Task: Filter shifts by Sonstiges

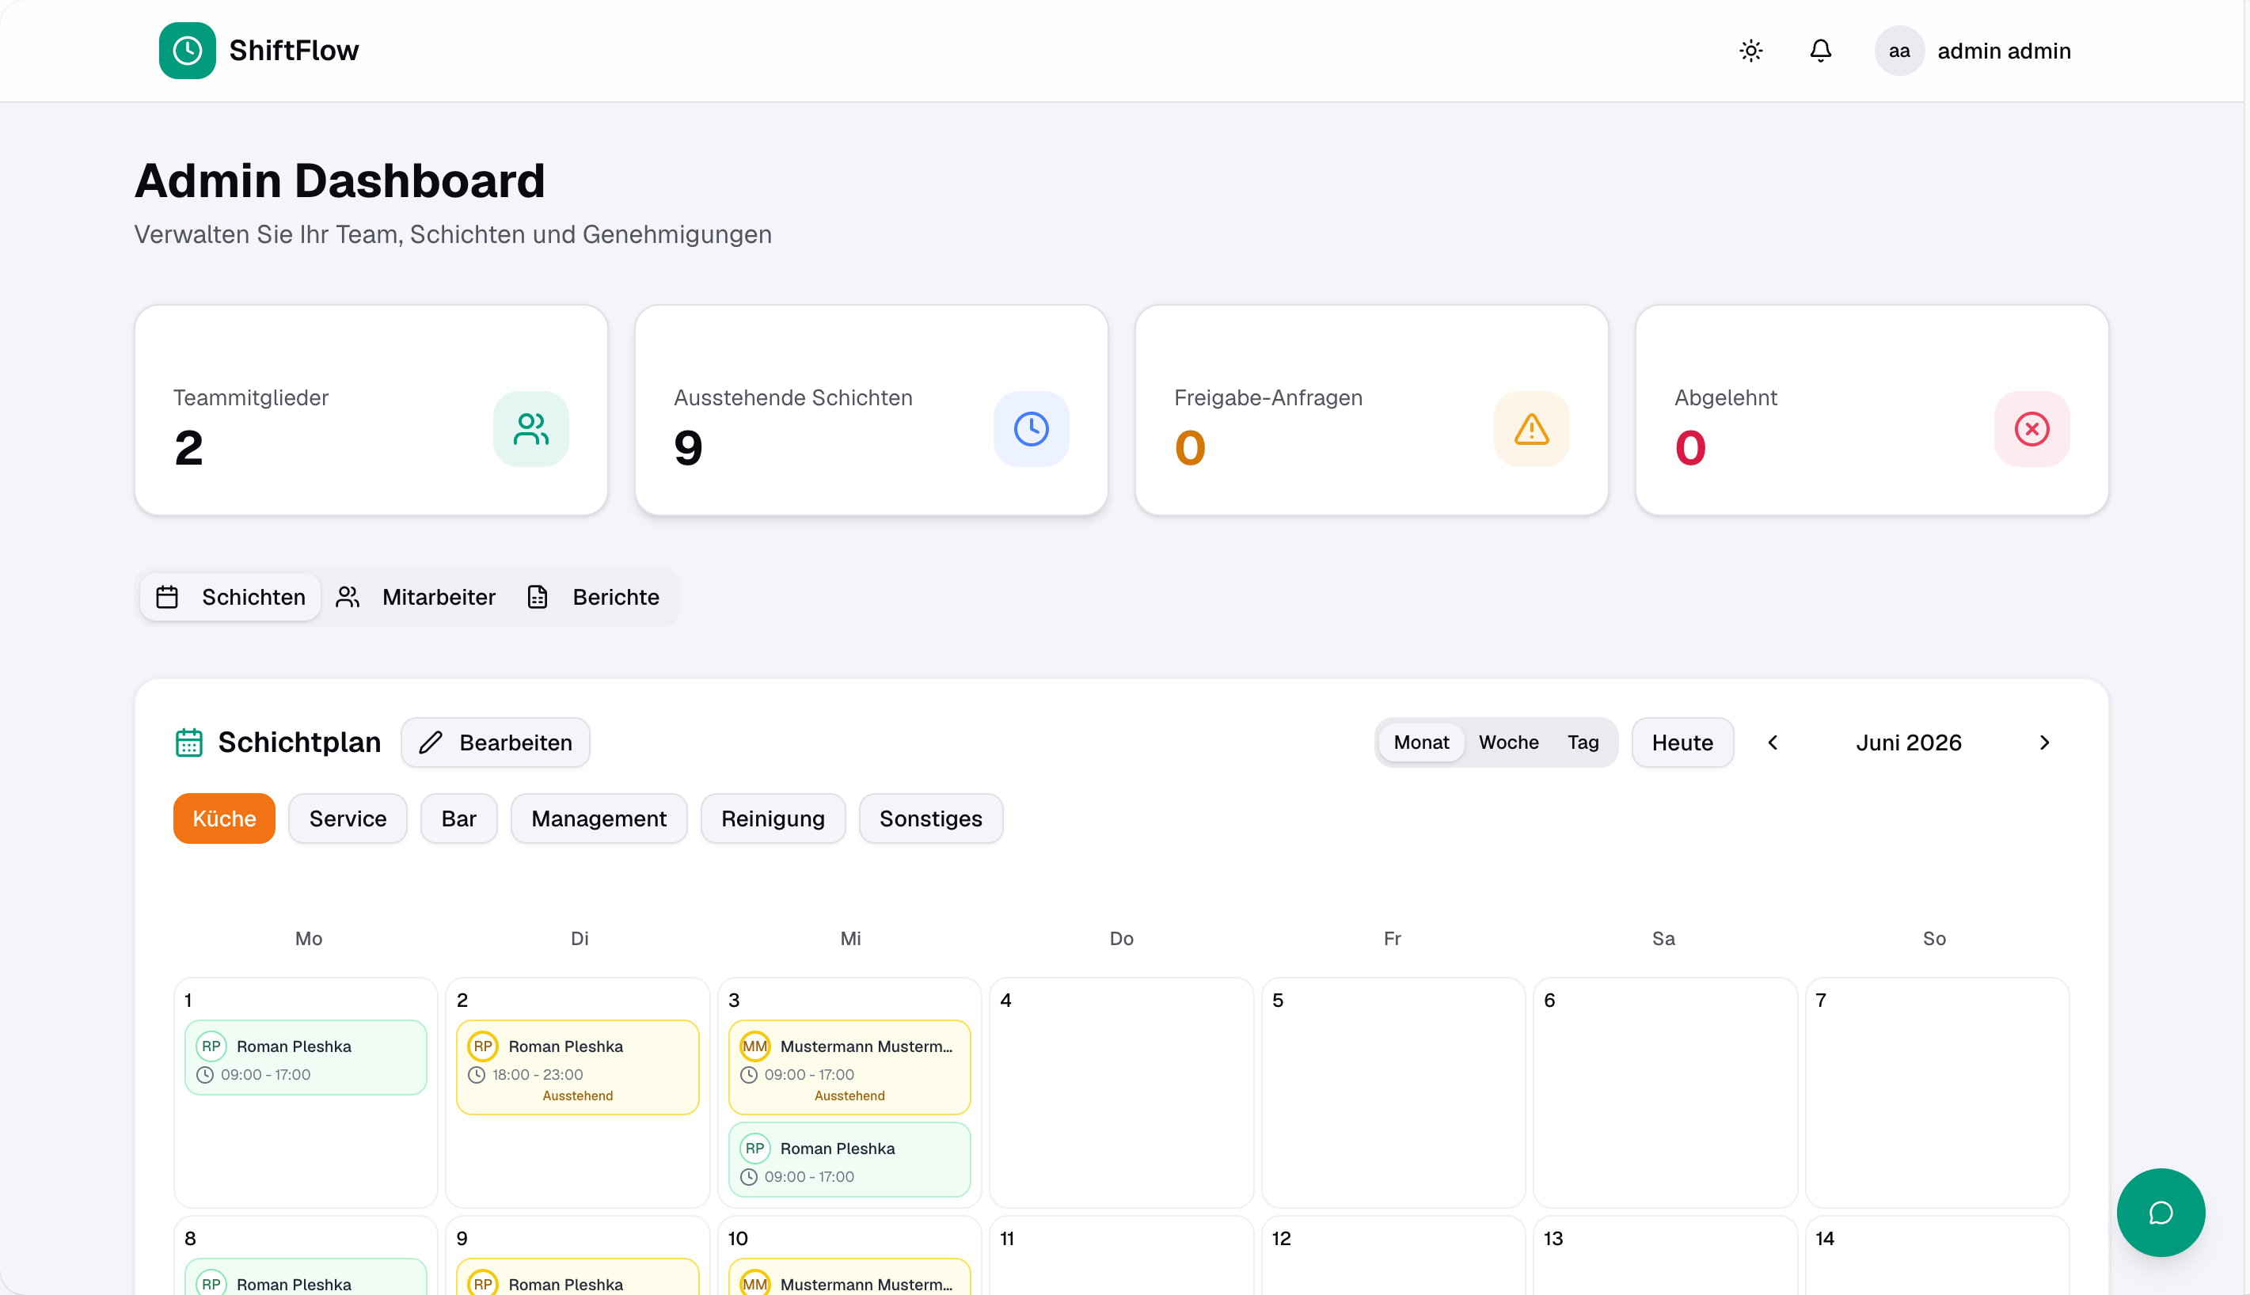Action: click(x=930, y=818)
